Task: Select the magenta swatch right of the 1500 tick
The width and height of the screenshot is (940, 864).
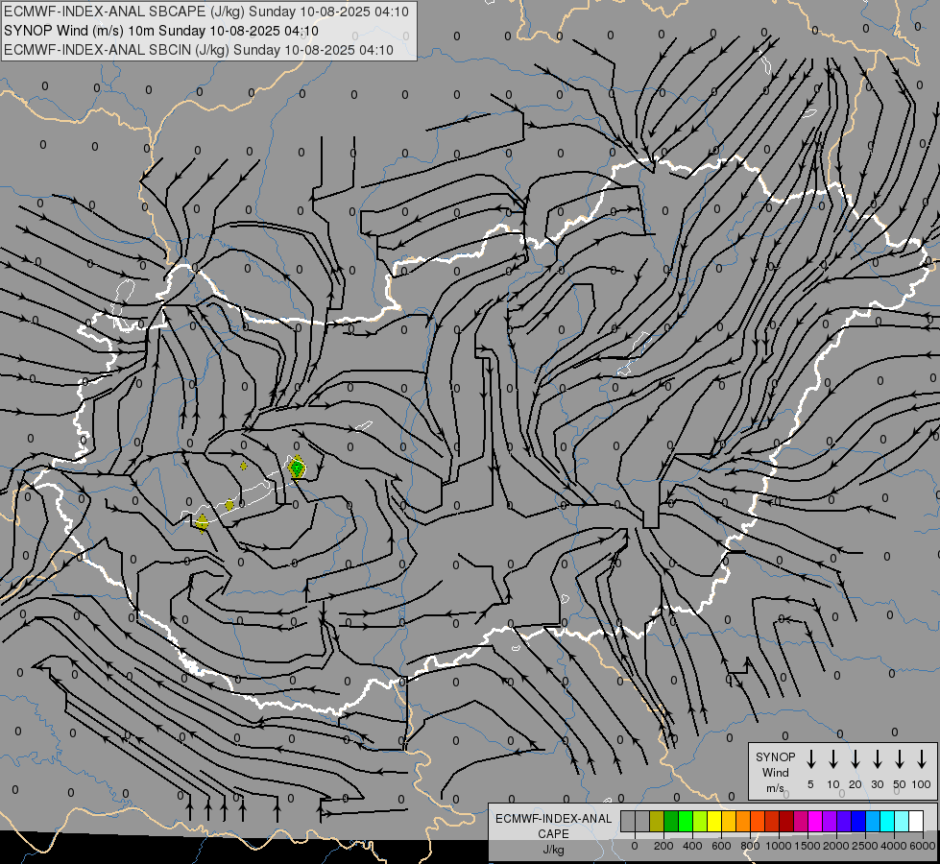Action: (x=815, y=821)
